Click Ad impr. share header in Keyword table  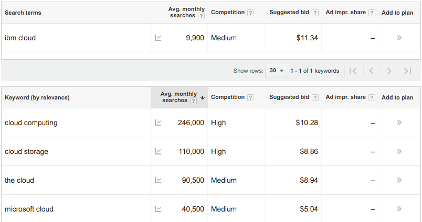click(x=345, y=97)
